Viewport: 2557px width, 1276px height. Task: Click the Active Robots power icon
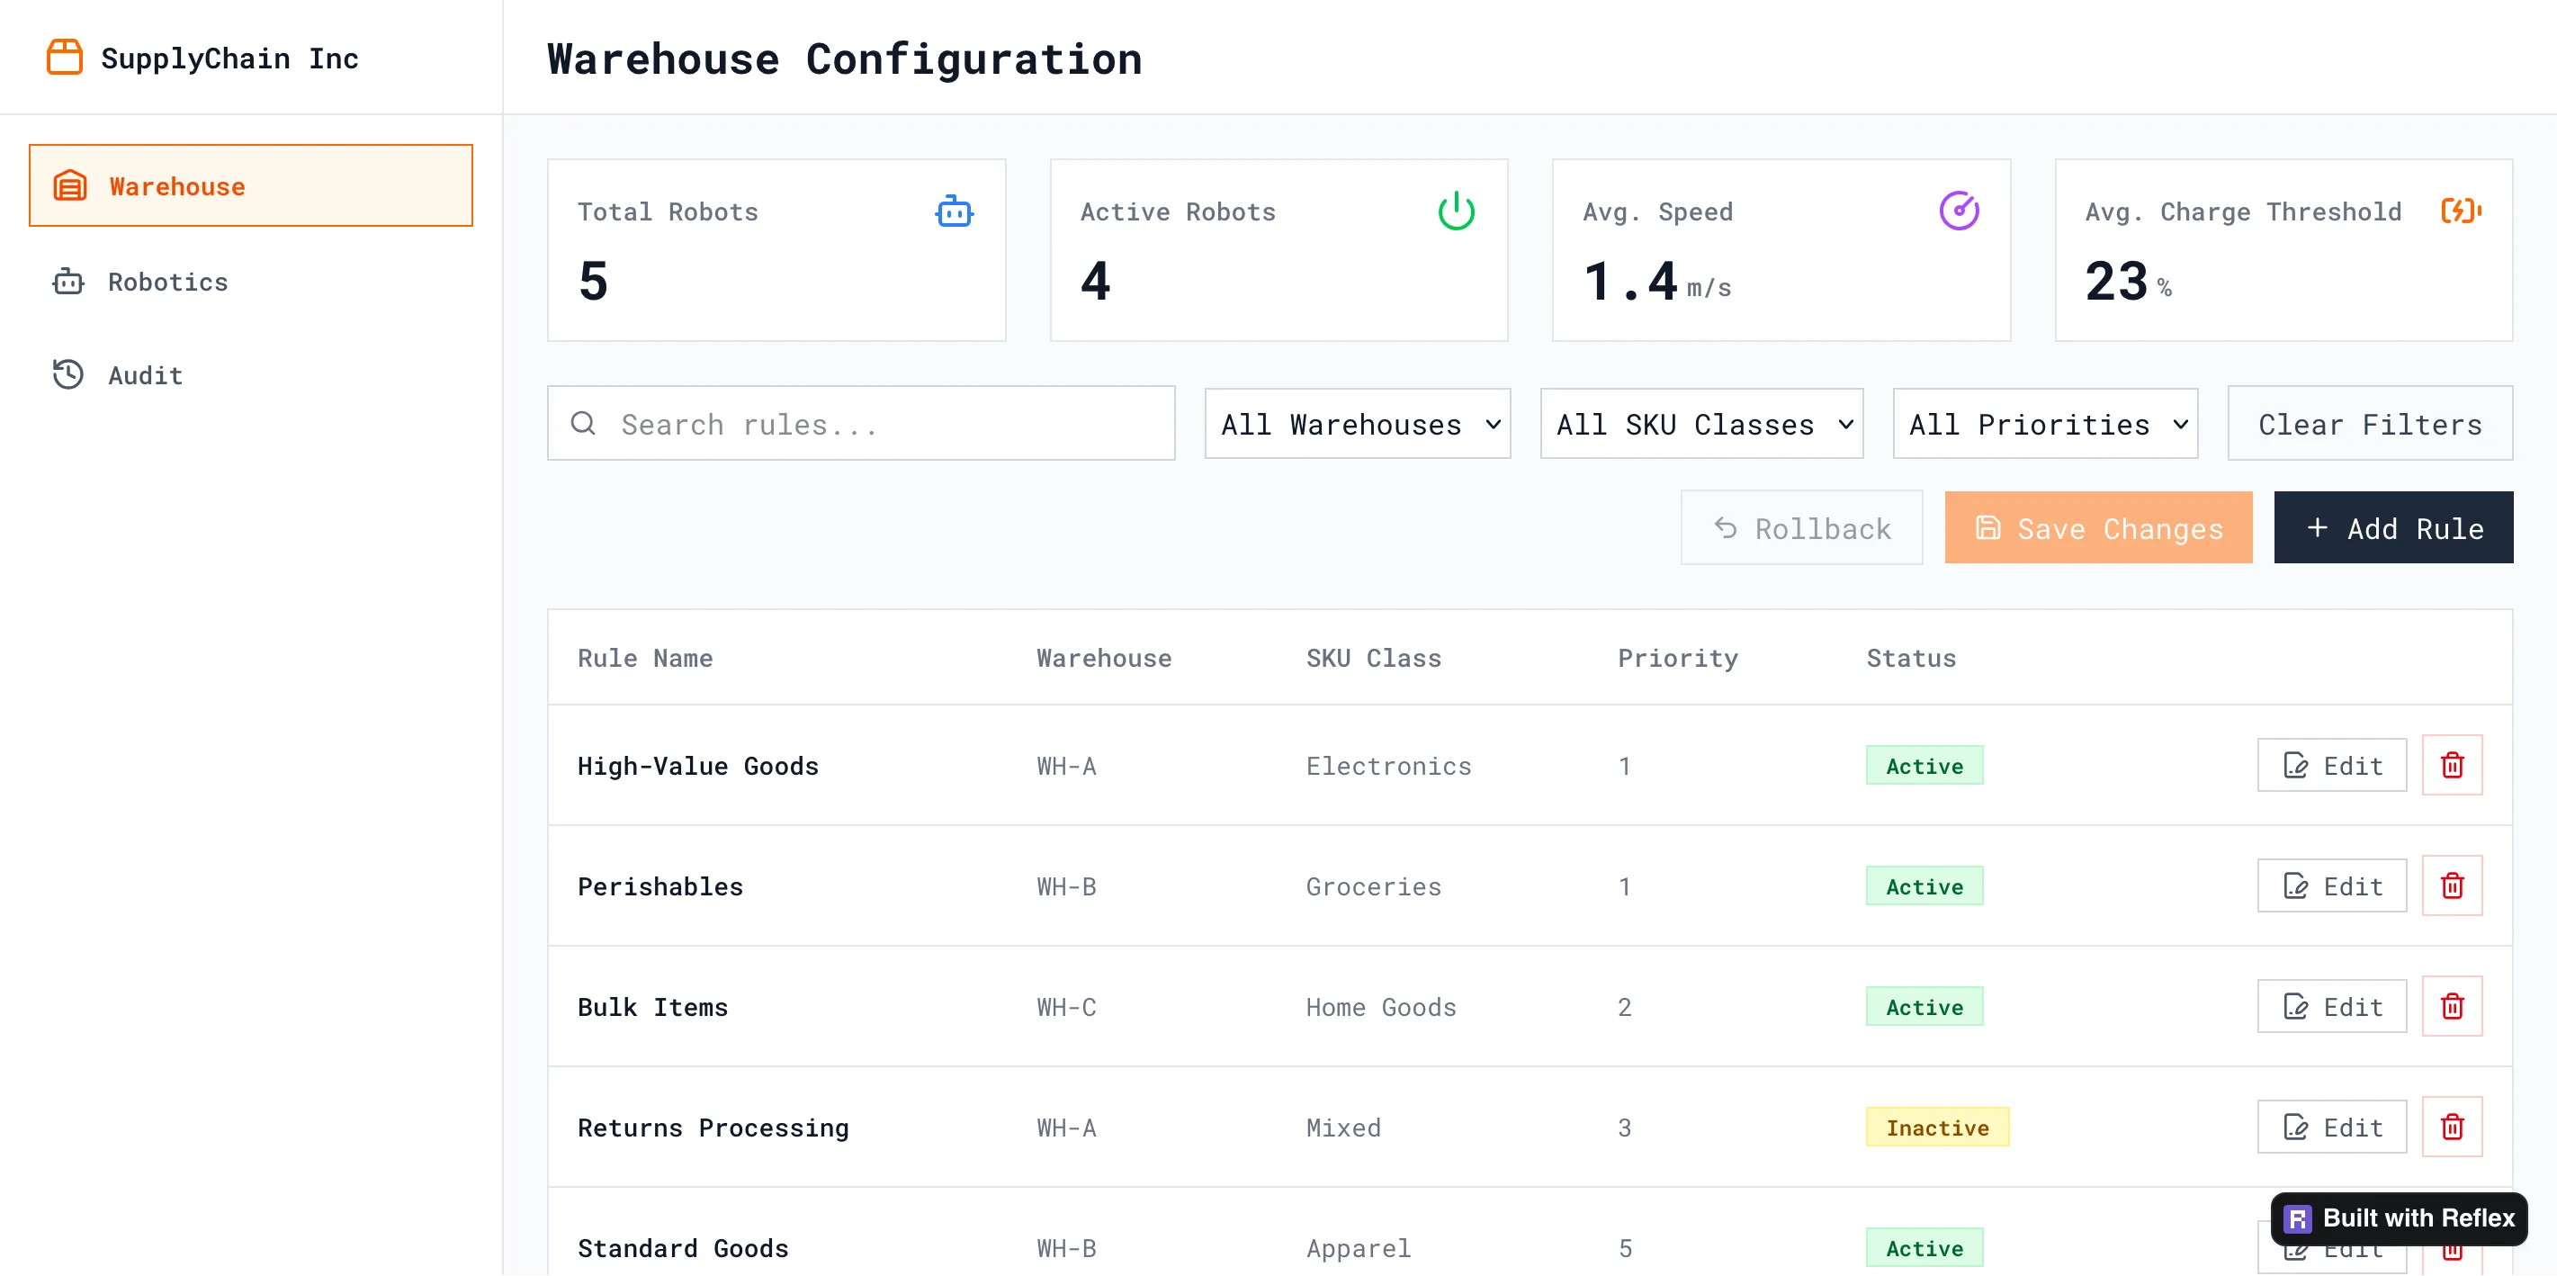point(1455,211)
